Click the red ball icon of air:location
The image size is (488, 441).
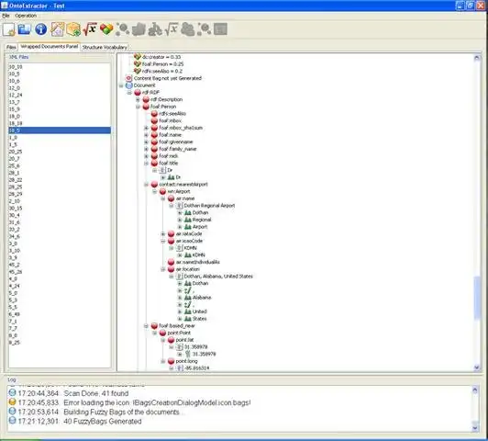[x=171, y=269]
